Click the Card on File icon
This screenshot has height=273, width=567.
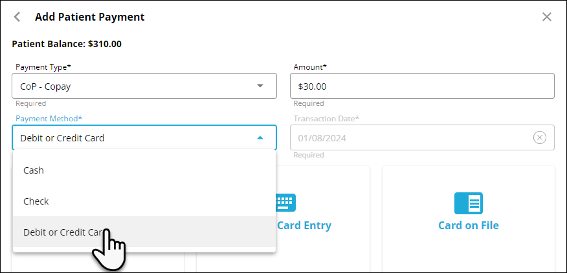468,203
